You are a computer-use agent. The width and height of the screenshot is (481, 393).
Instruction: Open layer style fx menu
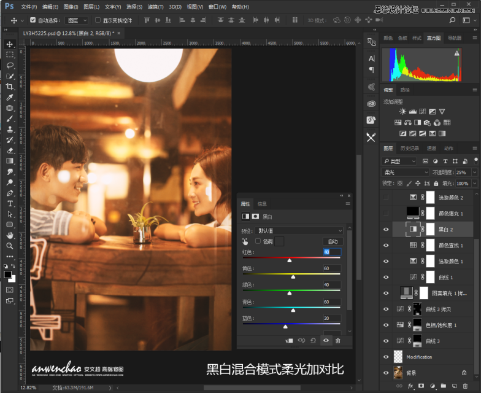(410, 386)
